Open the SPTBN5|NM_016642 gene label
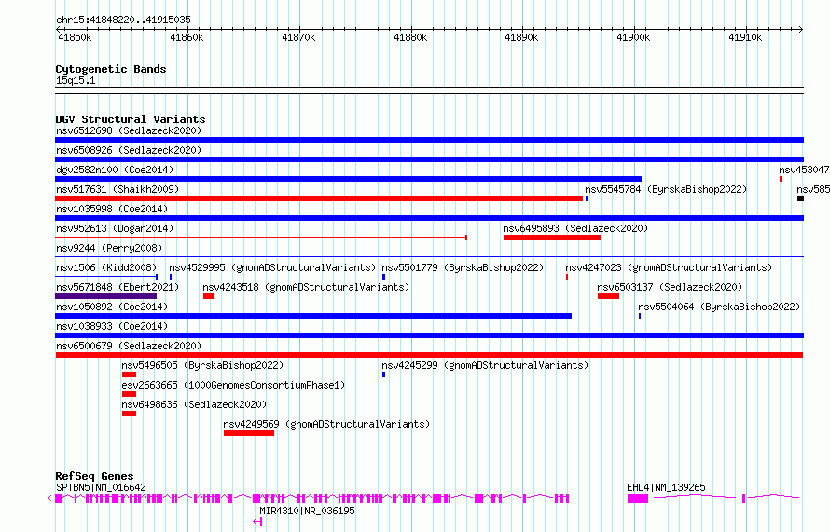Image resolution: width=830 pixels, height=532 pixels. click(x=101, y=487)
